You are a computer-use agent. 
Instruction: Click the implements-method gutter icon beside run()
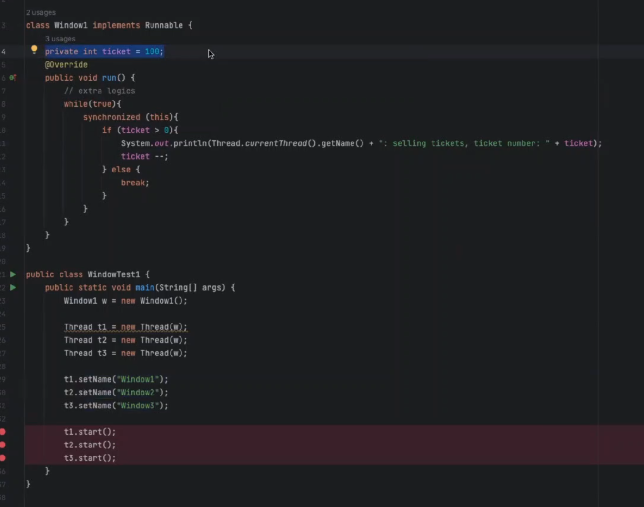13,78
